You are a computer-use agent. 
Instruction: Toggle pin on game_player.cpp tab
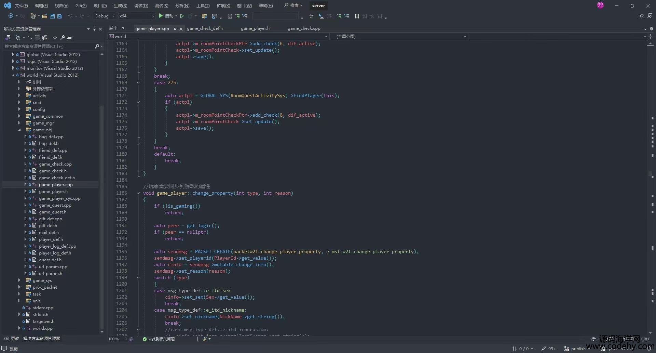pyautogui.click(x=175, y=29)
